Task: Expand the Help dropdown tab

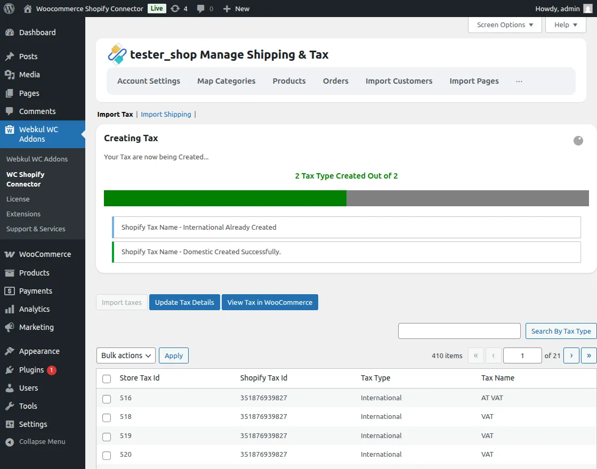Action: pyautogui.click(x=565, y=25)
